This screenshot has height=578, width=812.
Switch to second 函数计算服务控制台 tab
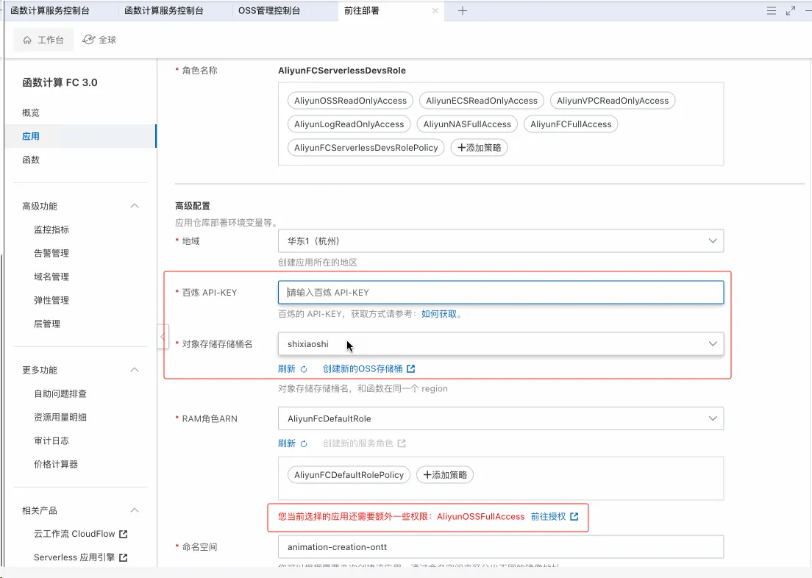[163, 10]
